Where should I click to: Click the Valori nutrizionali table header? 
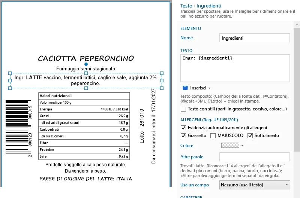[84, 96]
